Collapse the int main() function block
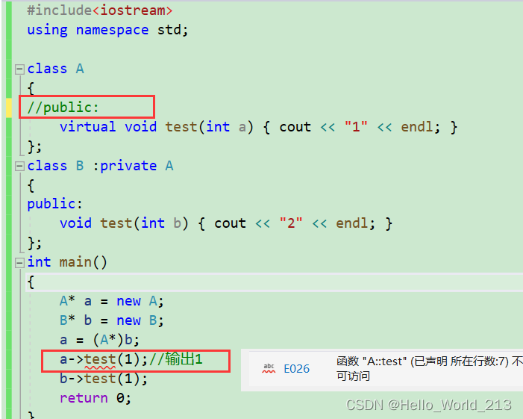The width and height of the screenshot is (523, 419). click(x=19, y=262)
